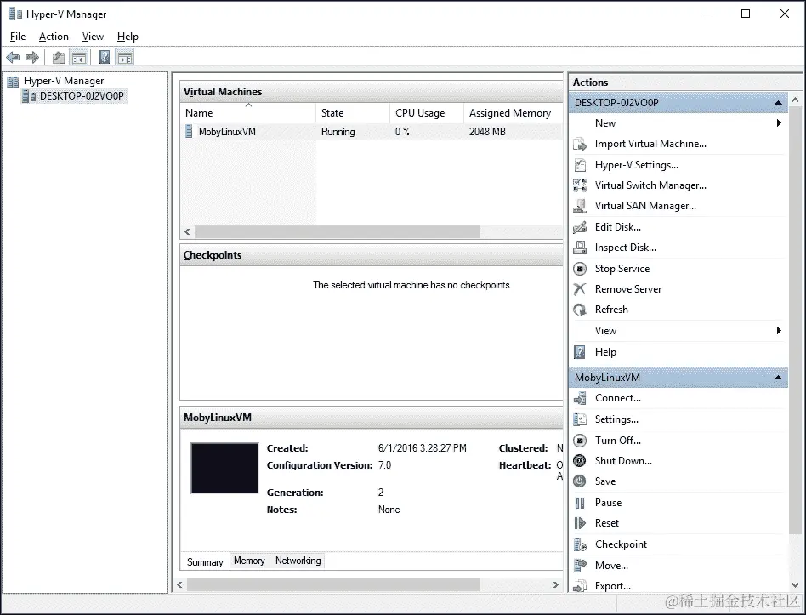Click Export in the Actions pane
The image size is (806, 615).
point(612,585)
